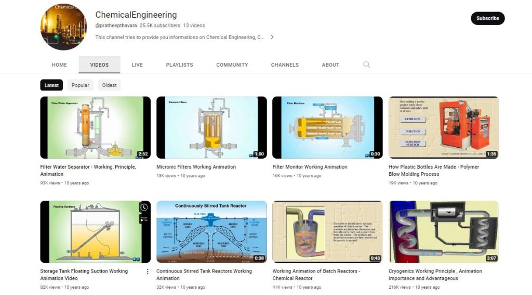Open title 'How Plastic Bottles Are Made'
Image resolution: width=532 pixels, height=295 pixels.
[x=434, y=170]
